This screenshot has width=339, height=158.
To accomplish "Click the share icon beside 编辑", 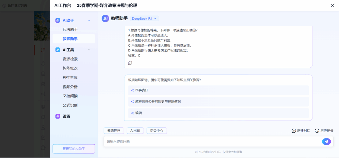I will (x=132, y=113).
